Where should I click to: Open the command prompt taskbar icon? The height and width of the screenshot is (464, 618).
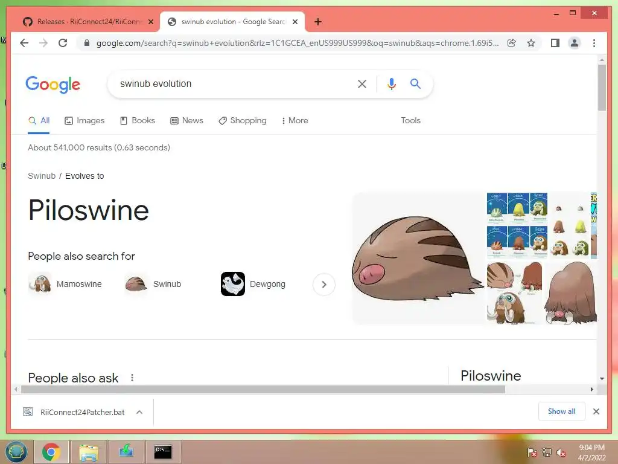(163, 452)
